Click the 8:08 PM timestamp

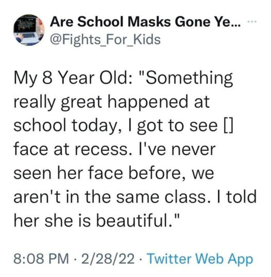coord(40,259)
